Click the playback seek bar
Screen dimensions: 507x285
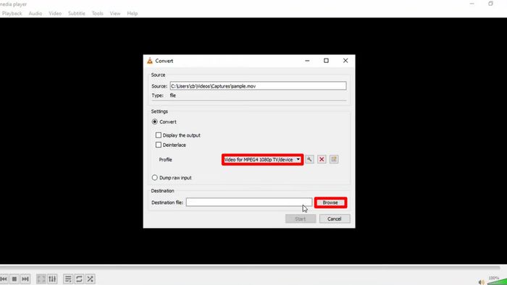click(x=250, y=268)
